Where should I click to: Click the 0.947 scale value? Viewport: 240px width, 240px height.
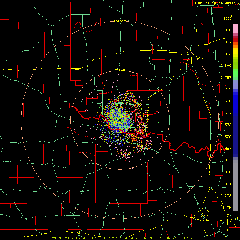coord(226,42)
